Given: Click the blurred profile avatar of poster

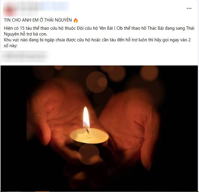Looking at the screenshot, I should (9, 9).
